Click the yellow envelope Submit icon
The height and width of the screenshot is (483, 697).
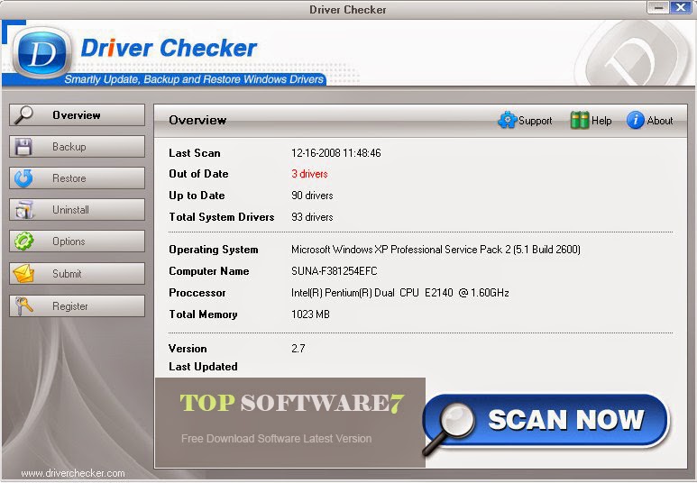coord(23,273)
